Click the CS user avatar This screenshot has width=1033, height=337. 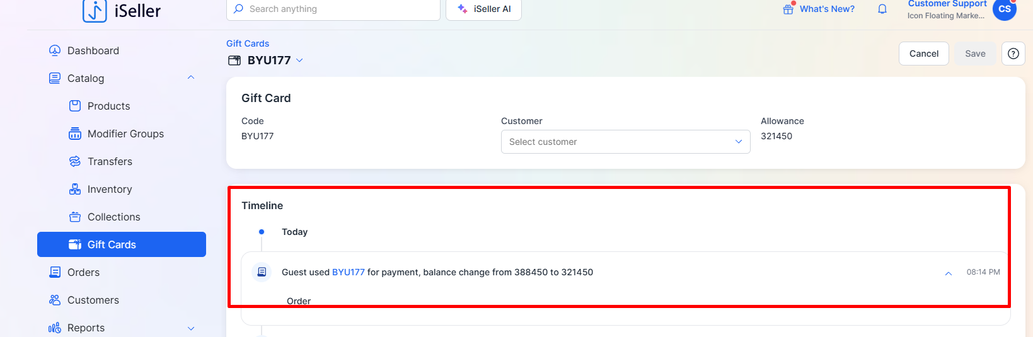[1005, 9]
